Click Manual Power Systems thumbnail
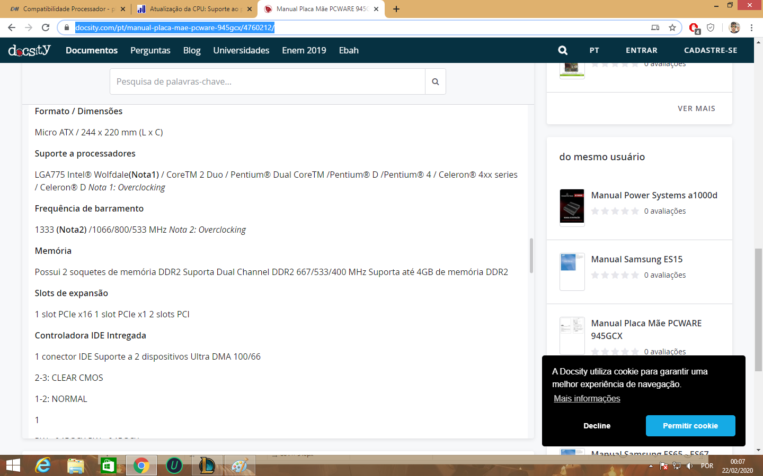763x476 pixels. point(572,207)
